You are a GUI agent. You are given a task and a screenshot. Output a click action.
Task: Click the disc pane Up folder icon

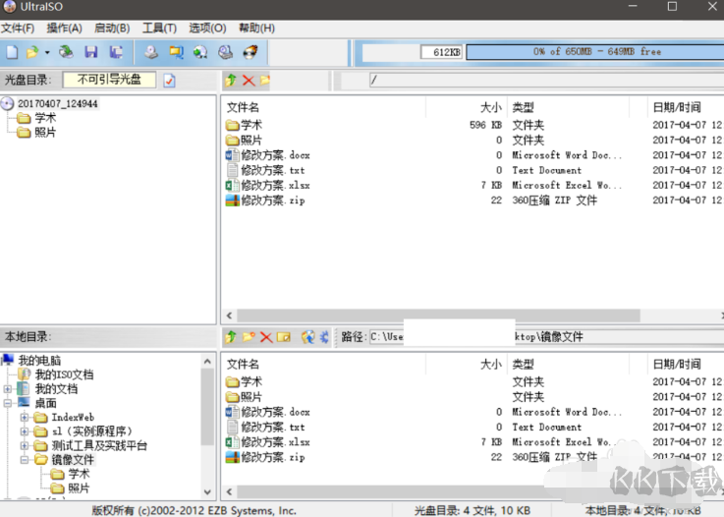(231, 81)
